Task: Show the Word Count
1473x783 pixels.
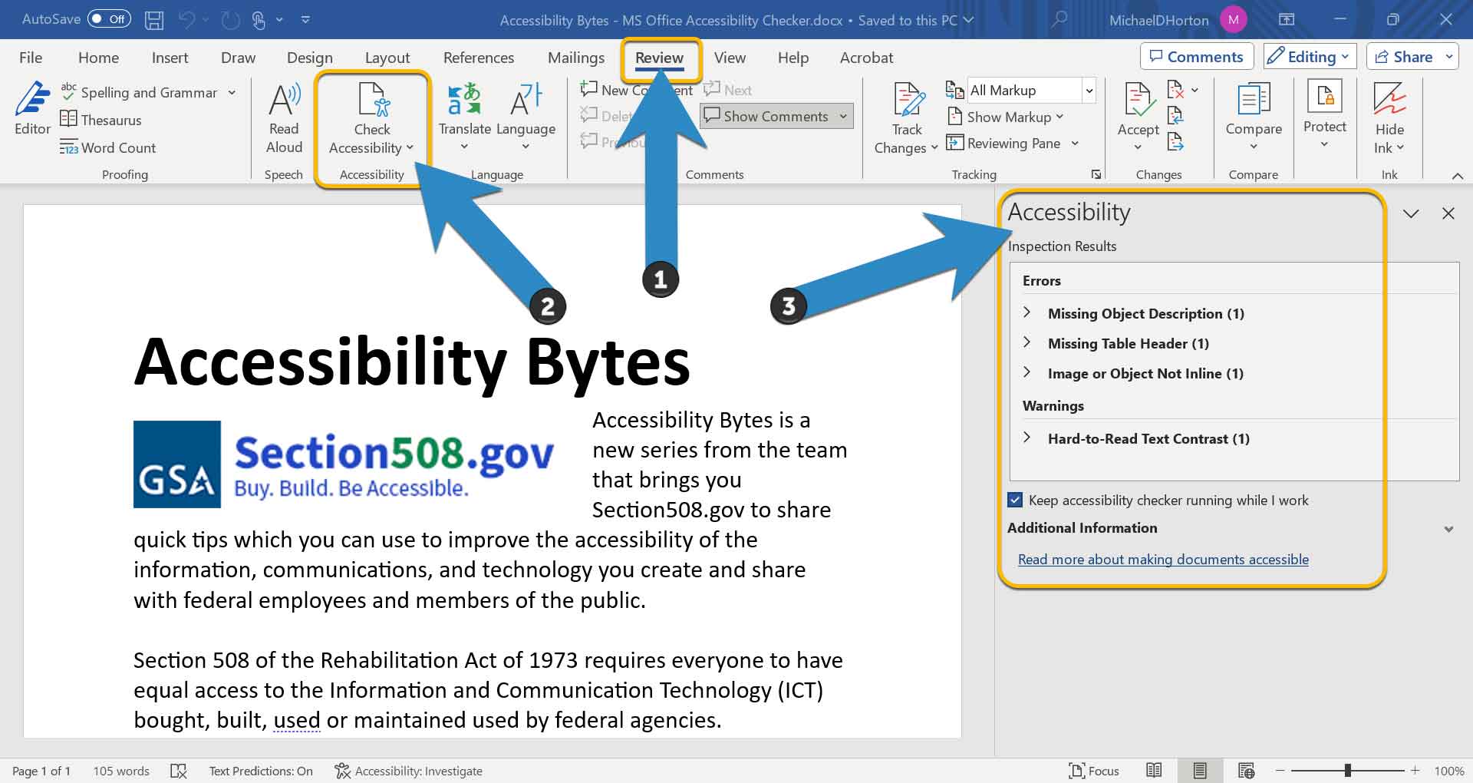Action: pyautogui.click(x=108, y=147)
